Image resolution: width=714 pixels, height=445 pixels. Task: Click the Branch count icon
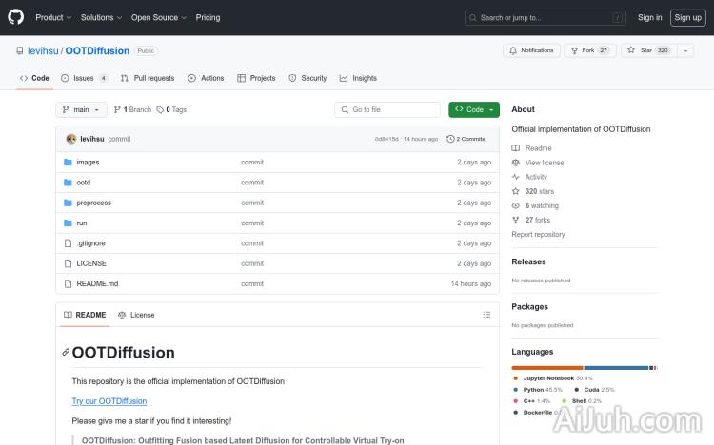click(117, 110)
